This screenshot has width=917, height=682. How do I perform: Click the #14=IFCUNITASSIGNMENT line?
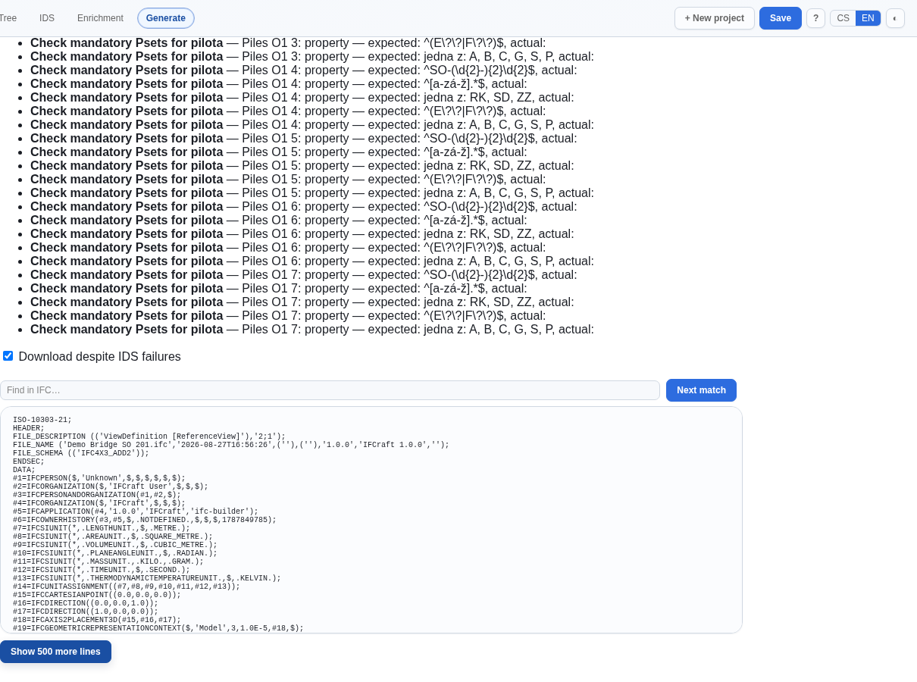pos(127,587)
